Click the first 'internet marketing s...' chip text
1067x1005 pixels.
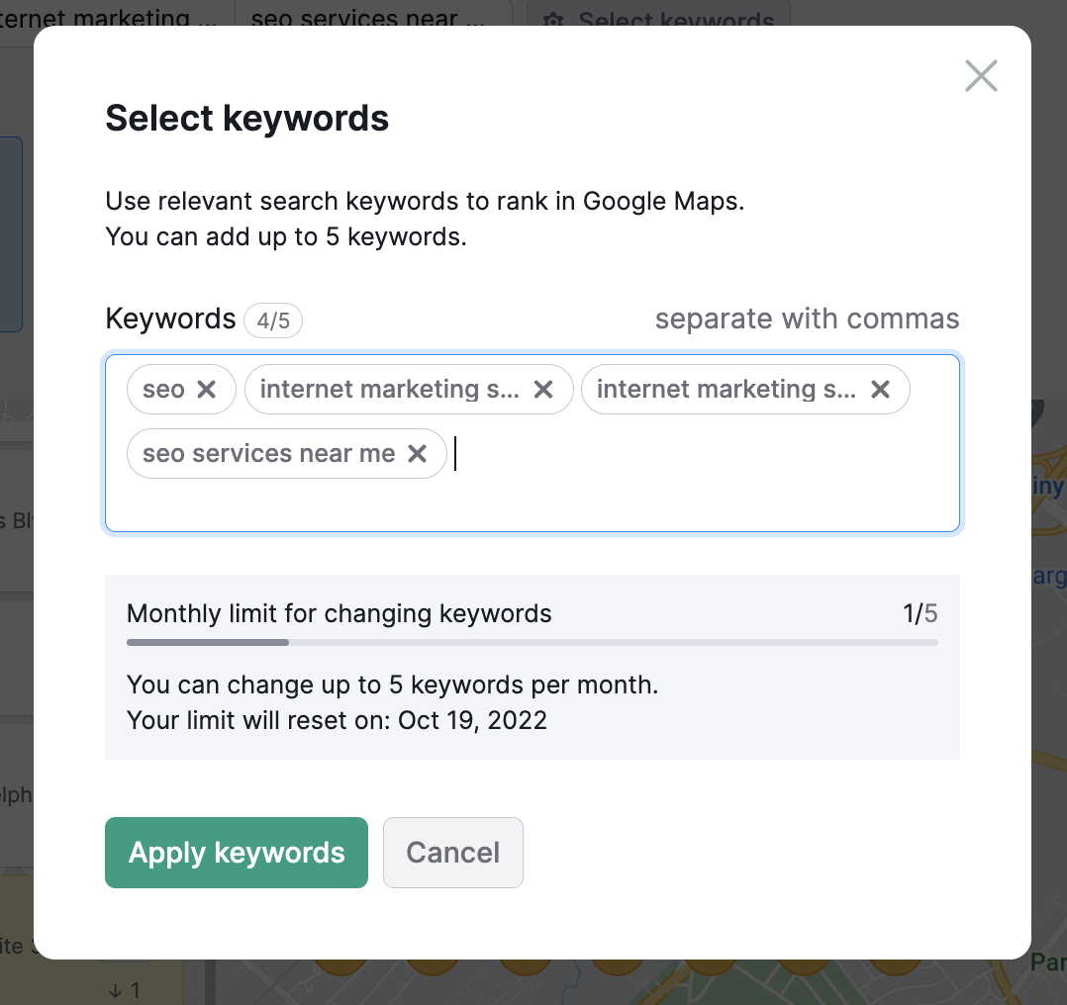point(389,389)
